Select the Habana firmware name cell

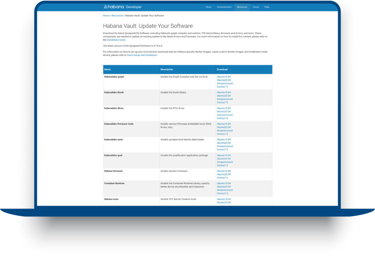(x=131, y=174)
